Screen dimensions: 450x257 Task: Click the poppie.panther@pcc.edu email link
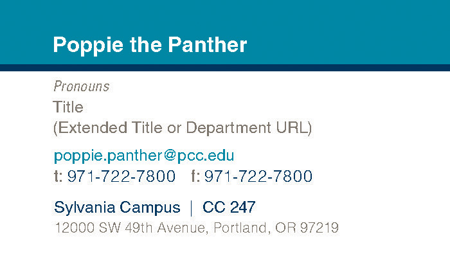click(143, 155)
